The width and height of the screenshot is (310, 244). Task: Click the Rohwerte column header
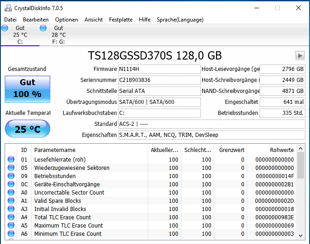[x=272, y=150]
